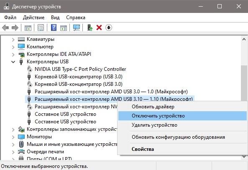Screen dimensions: 248x170
Task: Select the icon beside Контроллеры IDE ATA/ATAPI
Action: tap(21, 54)
